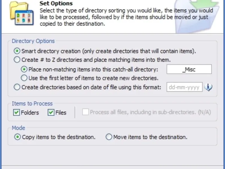Choose Create # to Z directories option

(17, 60)
